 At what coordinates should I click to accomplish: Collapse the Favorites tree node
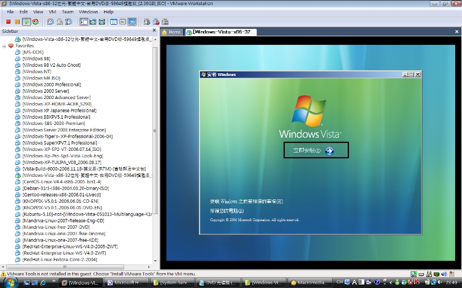4,46
